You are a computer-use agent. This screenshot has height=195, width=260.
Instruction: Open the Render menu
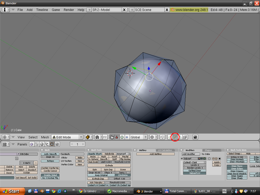tap(69, 10)
